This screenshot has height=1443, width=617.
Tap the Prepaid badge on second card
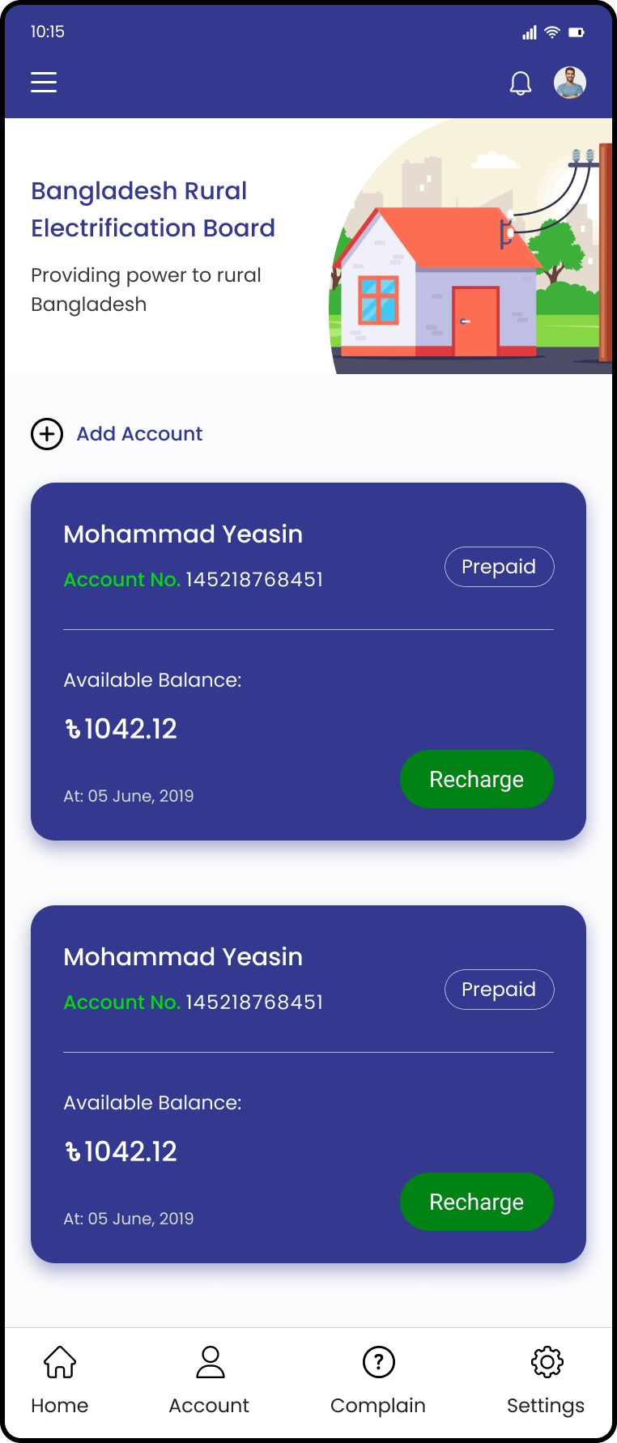(500, 990)
